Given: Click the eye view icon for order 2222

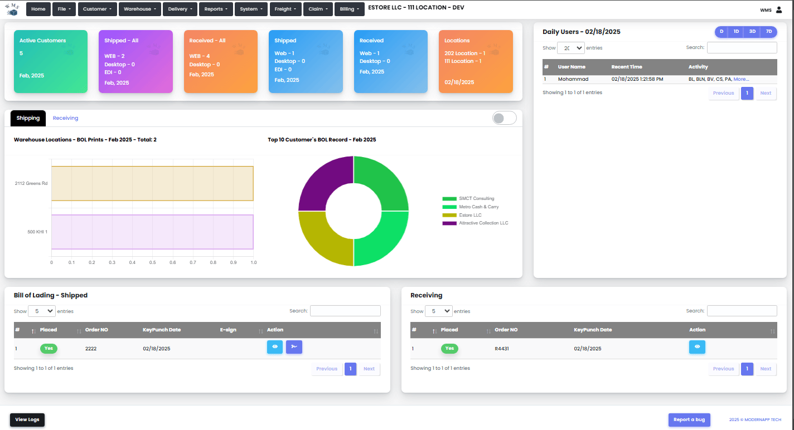Looking at the screenshot, I should point(274,347).
